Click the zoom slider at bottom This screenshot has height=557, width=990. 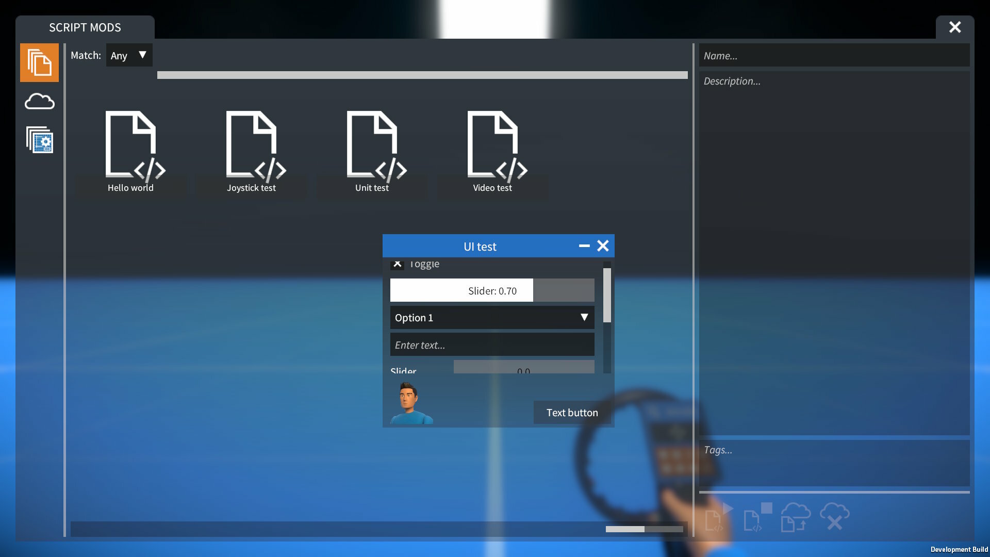645,529
